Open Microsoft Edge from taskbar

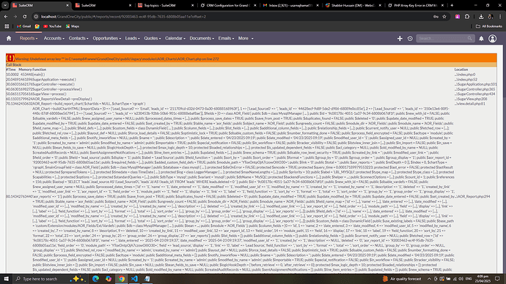95,279
